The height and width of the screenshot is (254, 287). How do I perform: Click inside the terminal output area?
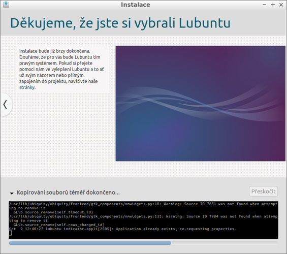click(x=143, y=220)
